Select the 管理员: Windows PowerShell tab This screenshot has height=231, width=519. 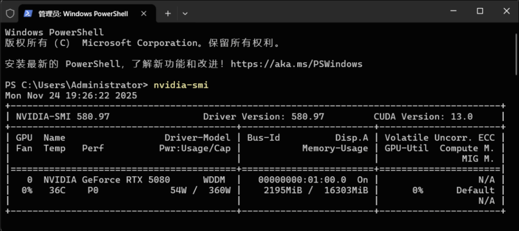point(83,14)
